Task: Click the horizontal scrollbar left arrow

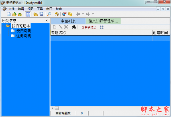Action: tap(53, 108)
